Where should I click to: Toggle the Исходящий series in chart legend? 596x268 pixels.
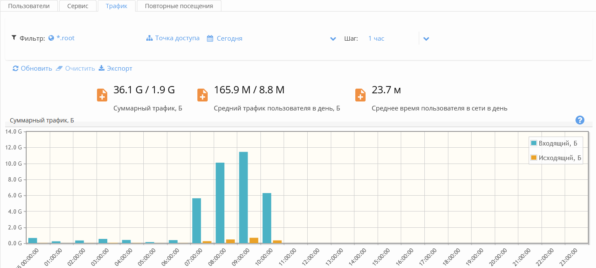tap(556, 158)
